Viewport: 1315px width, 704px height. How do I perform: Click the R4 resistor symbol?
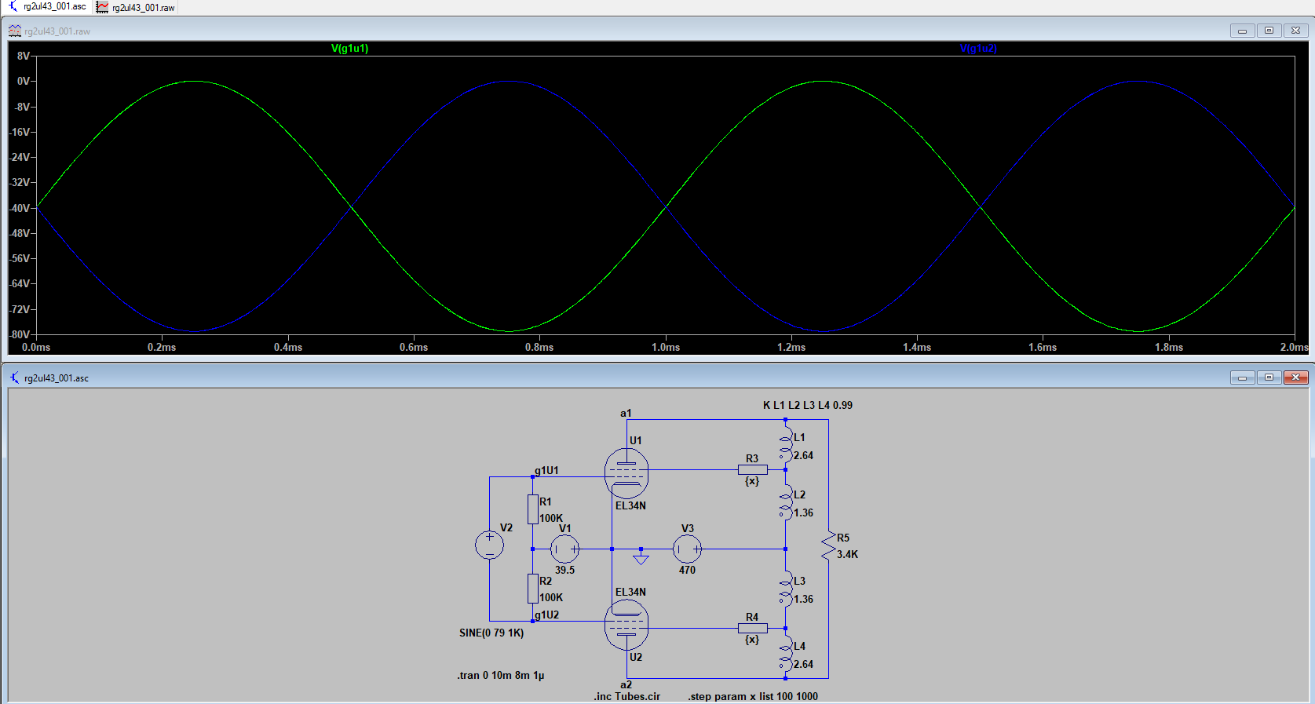coord(753,628)
